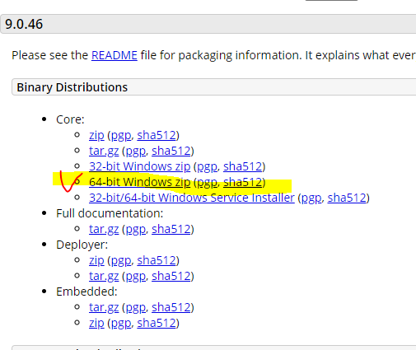Click the 'Core:' list label
The width and height of the screenshot is (416, 350).
pyautogui.click(x=70, y=119)
